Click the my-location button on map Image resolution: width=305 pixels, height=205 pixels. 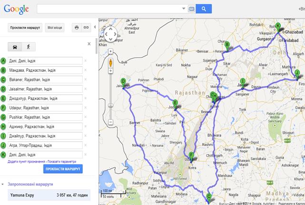click(110, 51)
